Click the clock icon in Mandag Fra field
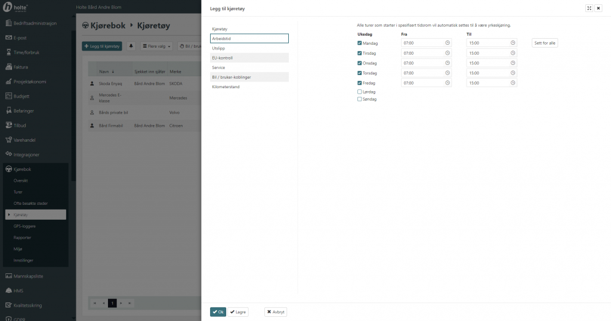611x321 pixels. (448, 43)
